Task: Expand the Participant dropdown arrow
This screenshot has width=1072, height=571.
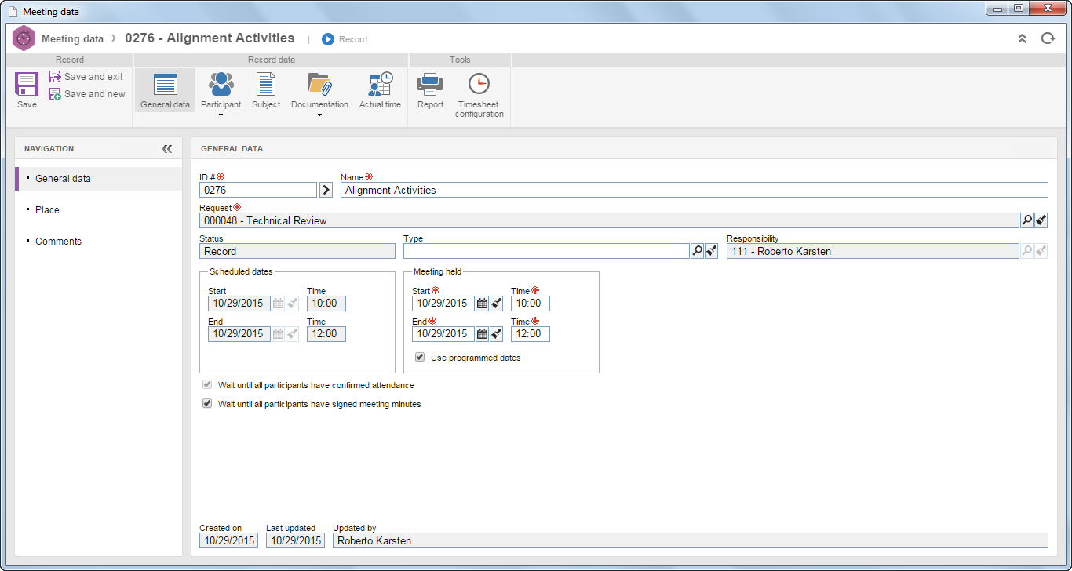Action: [x=221, y=115]
